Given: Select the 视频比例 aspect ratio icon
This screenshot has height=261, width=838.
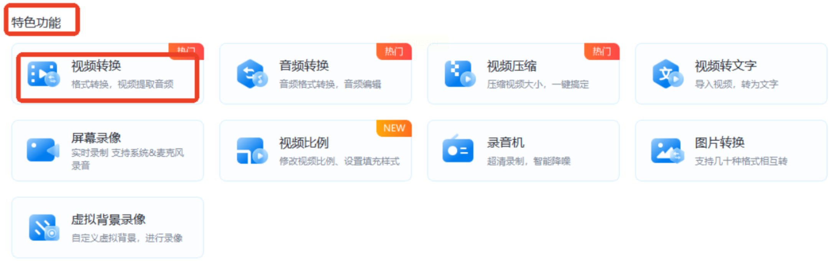Looking at the screenshot, I should coord(252,150).
